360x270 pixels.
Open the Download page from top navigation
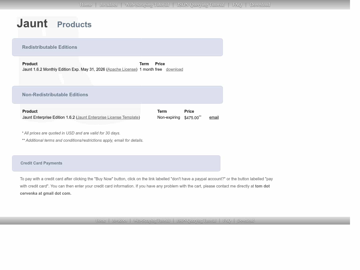[x=260, y=5]
